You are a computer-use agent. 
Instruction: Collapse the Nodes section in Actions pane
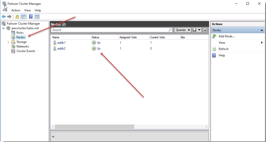[x=262, y=30]
